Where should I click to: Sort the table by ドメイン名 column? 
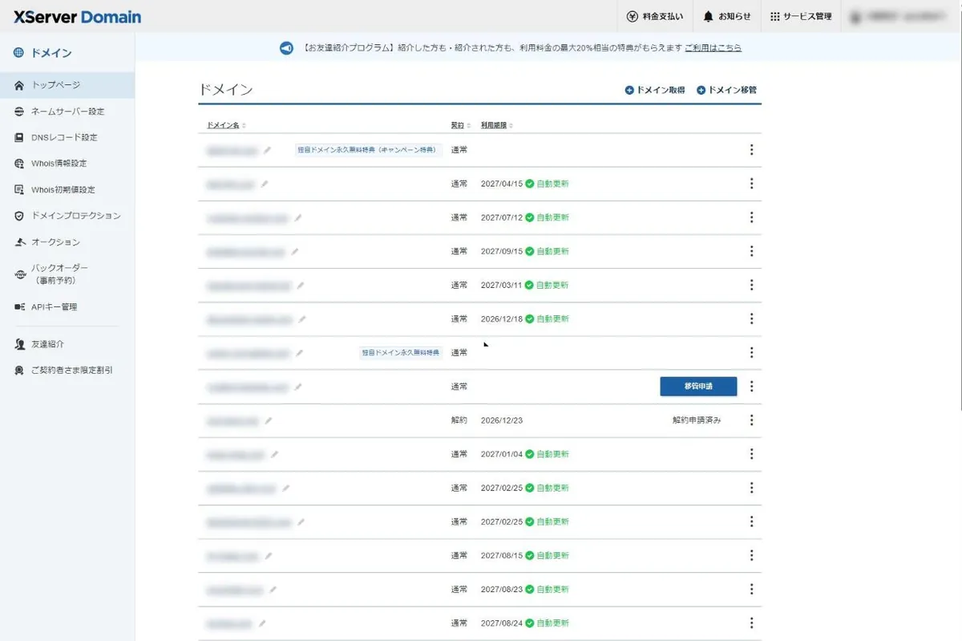tap(226, 125)
